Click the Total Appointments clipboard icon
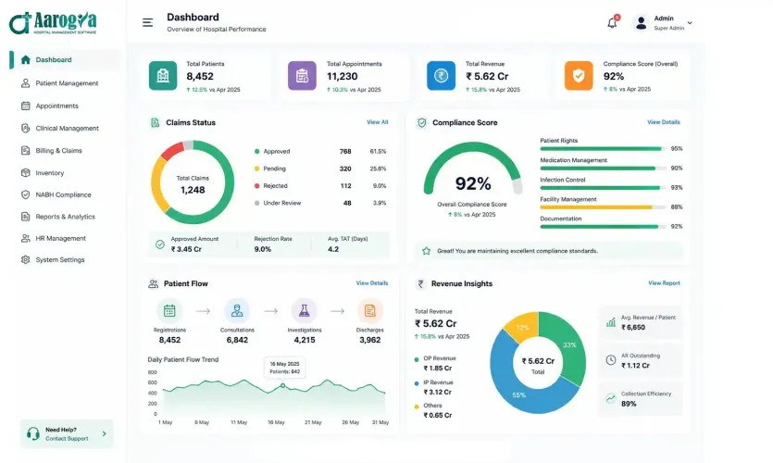Viewport: 773px width, 463px height. coord(302,75)
